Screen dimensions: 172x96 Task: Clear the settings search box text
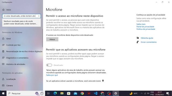click(39, 16)
